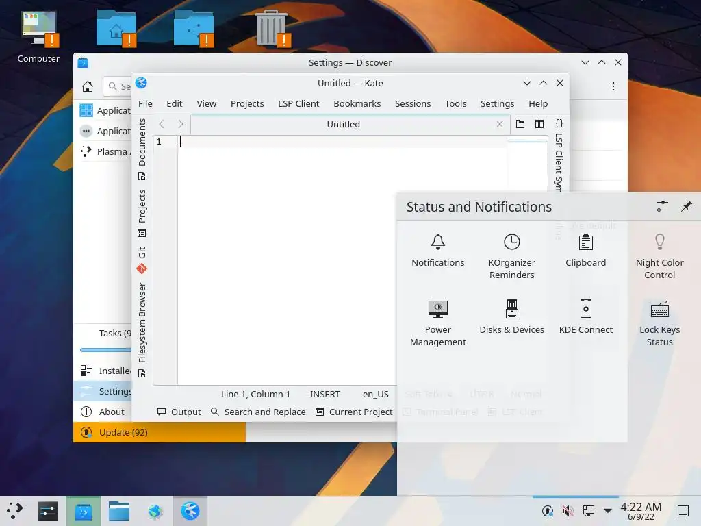
Task: Open Network folder desktop icon
Action: tap(194, 28)
